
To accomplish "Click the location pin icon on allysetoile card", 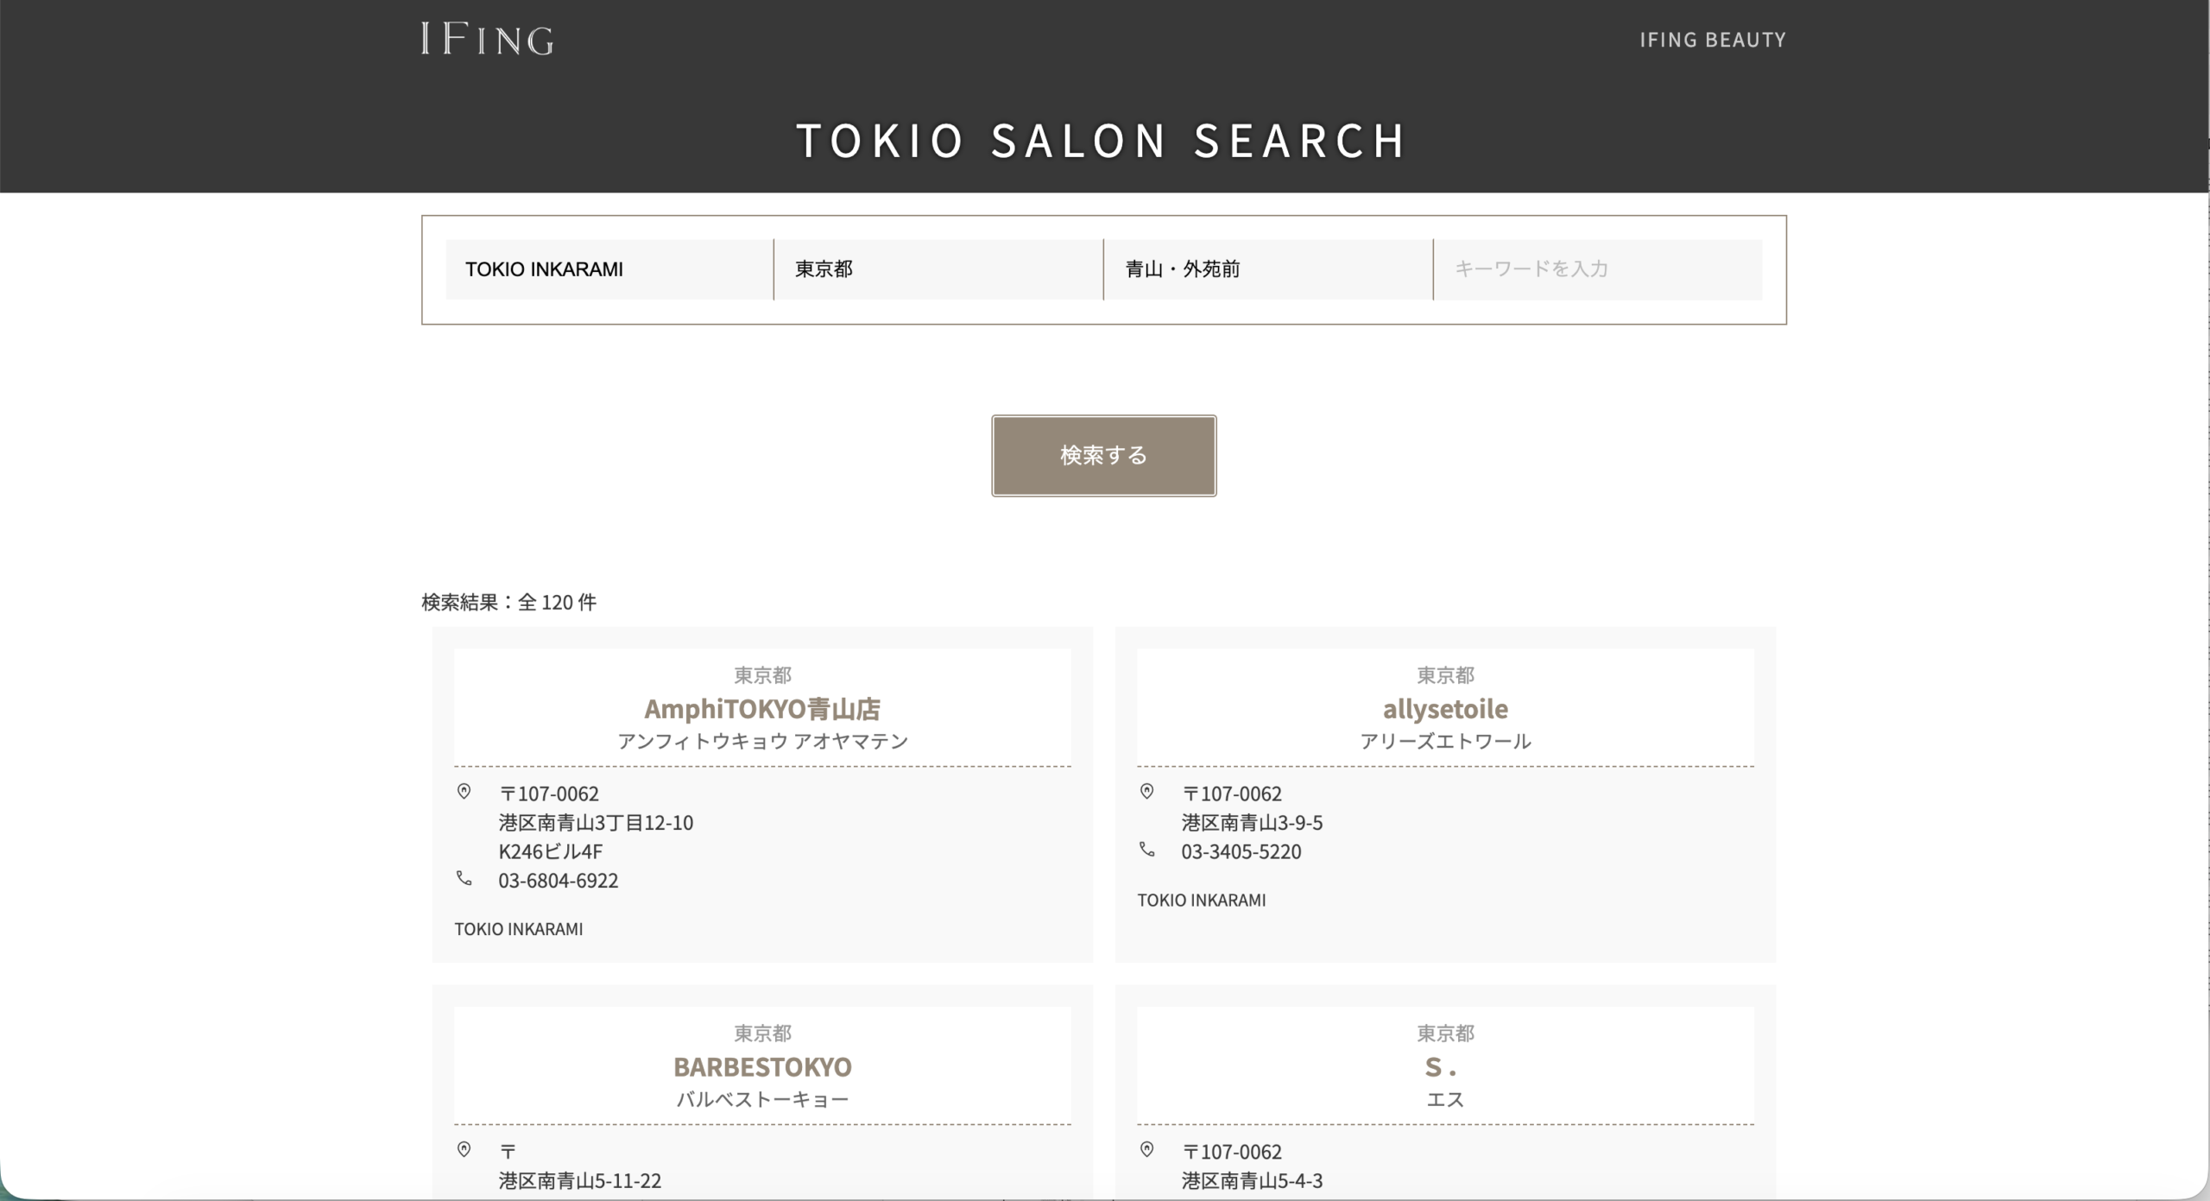I will coord(1146,791).
